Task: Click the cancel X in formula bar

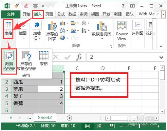Action: pyautogui.click(x=56, y=57)
